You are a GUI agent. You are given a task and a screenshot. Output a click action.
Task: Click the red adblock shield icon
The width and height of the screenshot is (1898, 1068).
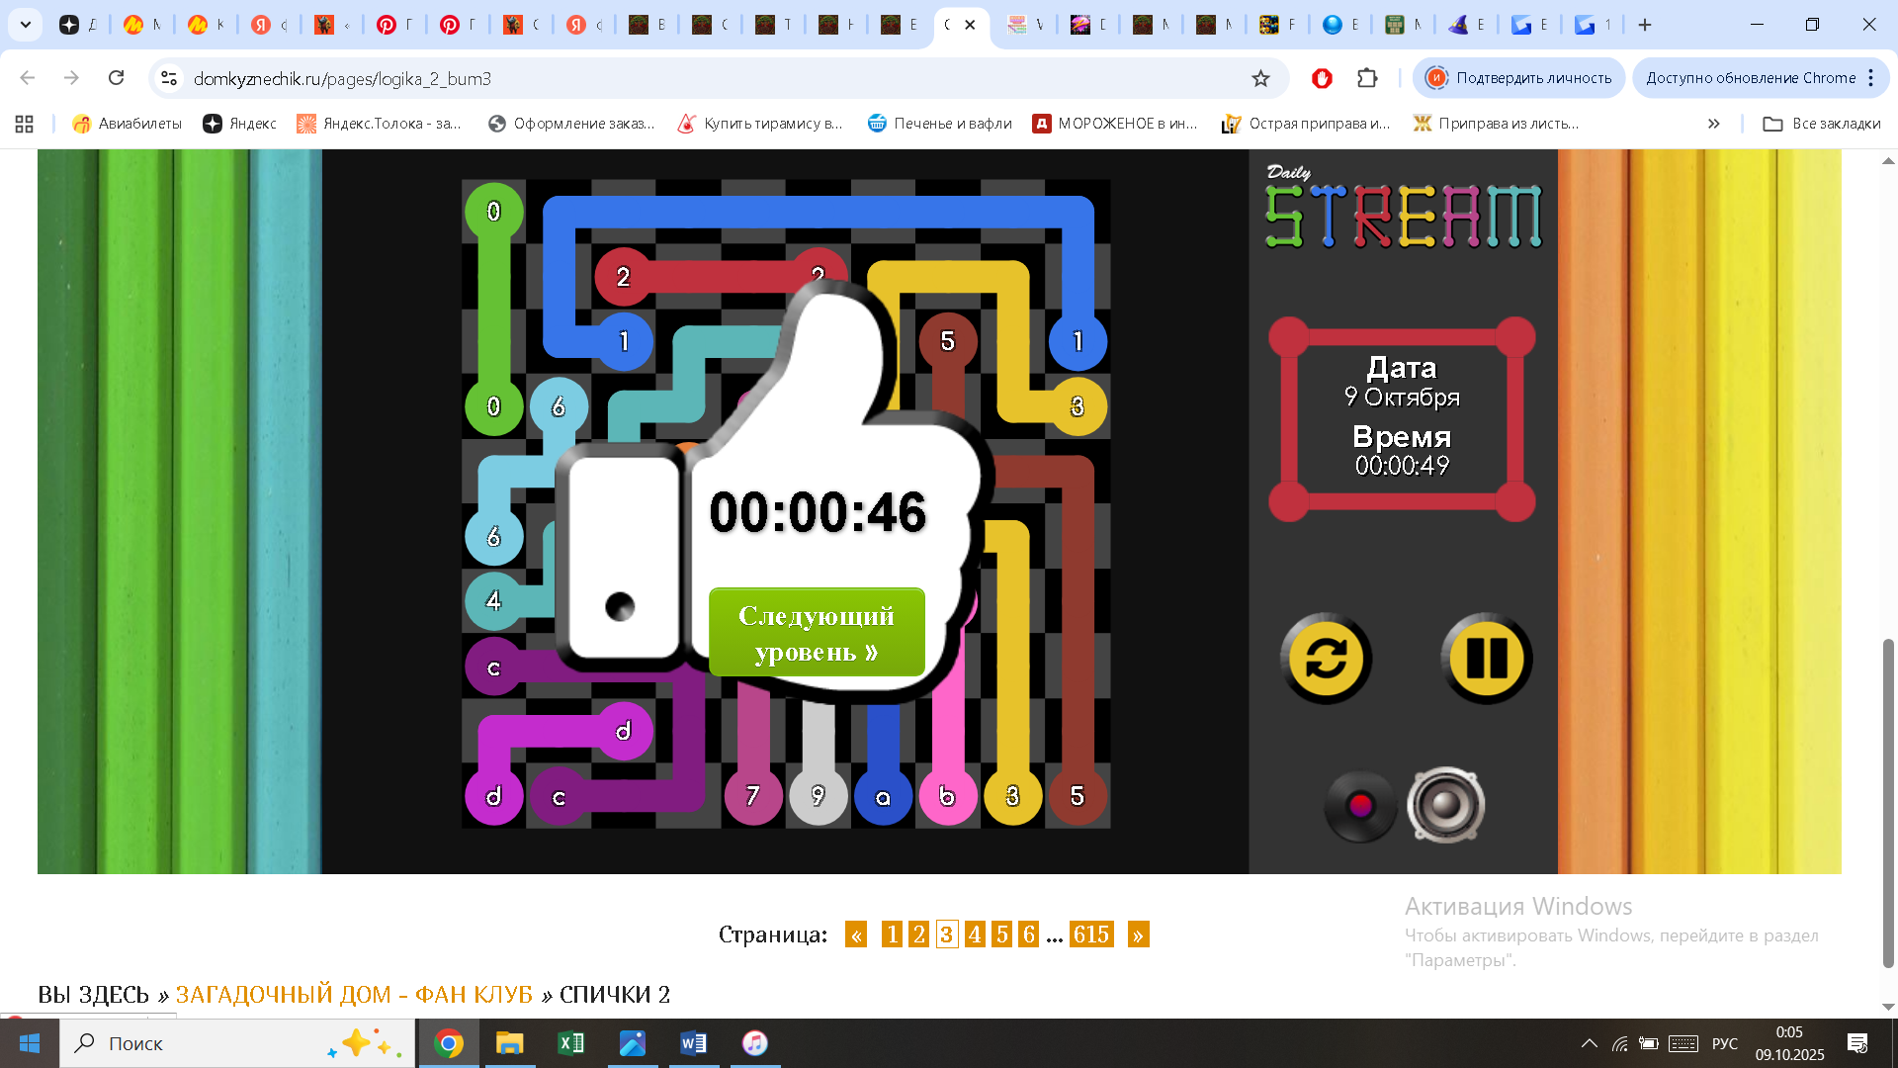click(x=1322, y=78)
